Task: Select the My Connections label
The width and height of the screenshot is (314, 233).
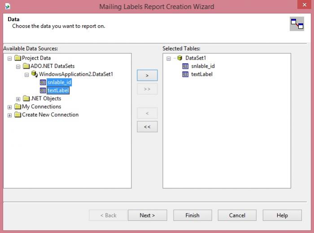Action: point(41,106)
